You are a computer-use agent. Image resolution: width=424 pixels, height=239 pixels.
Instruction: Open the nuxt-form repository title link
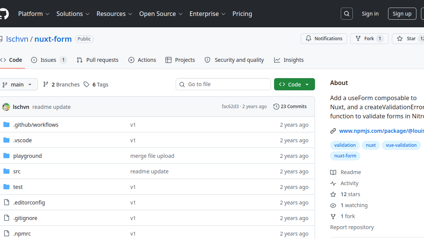[x=53, y=39]
